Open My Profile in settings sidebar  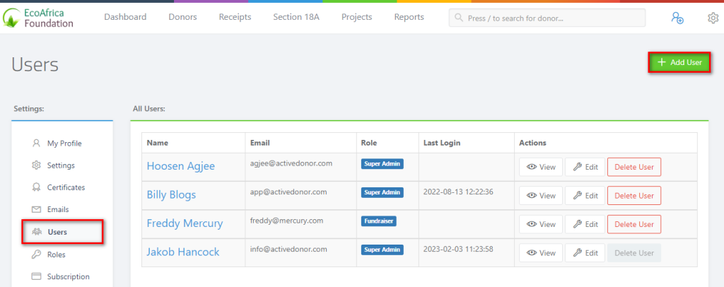64,143
